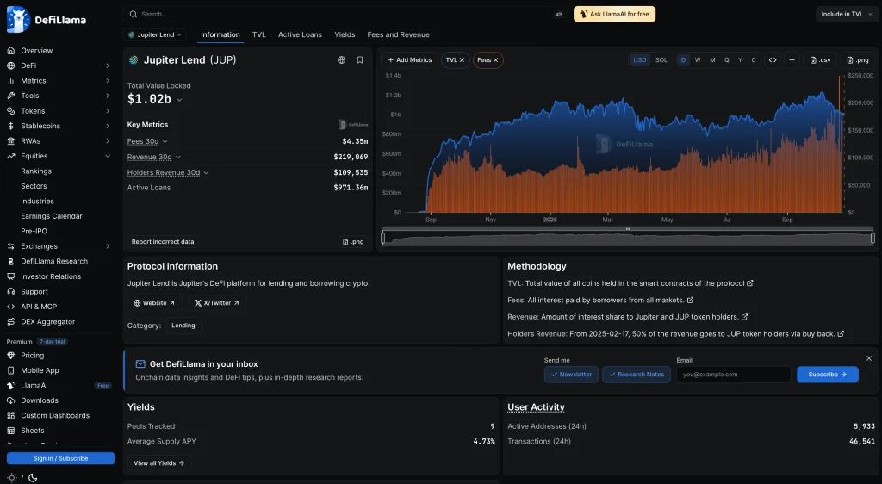
Task: Set chart interval to daily D
Action: coord(683,60)
